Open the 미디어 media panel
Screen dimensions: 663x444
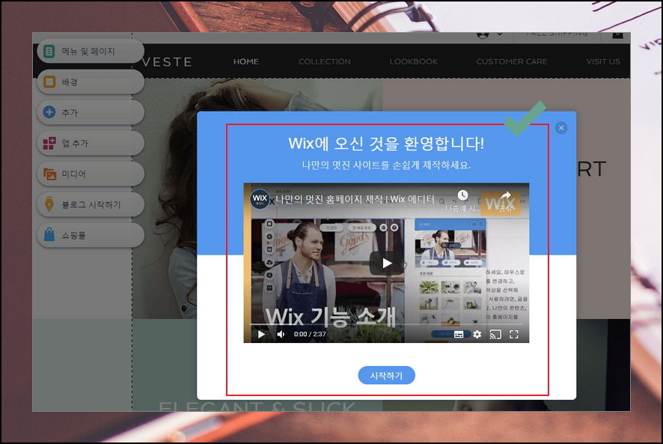91,174
